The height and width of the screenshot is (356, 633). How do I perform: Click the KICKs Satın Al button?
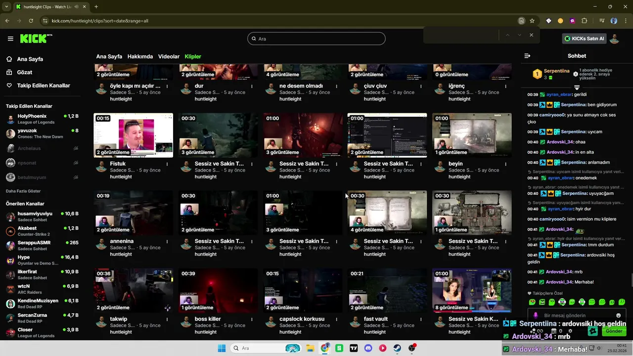click(584, 39)
